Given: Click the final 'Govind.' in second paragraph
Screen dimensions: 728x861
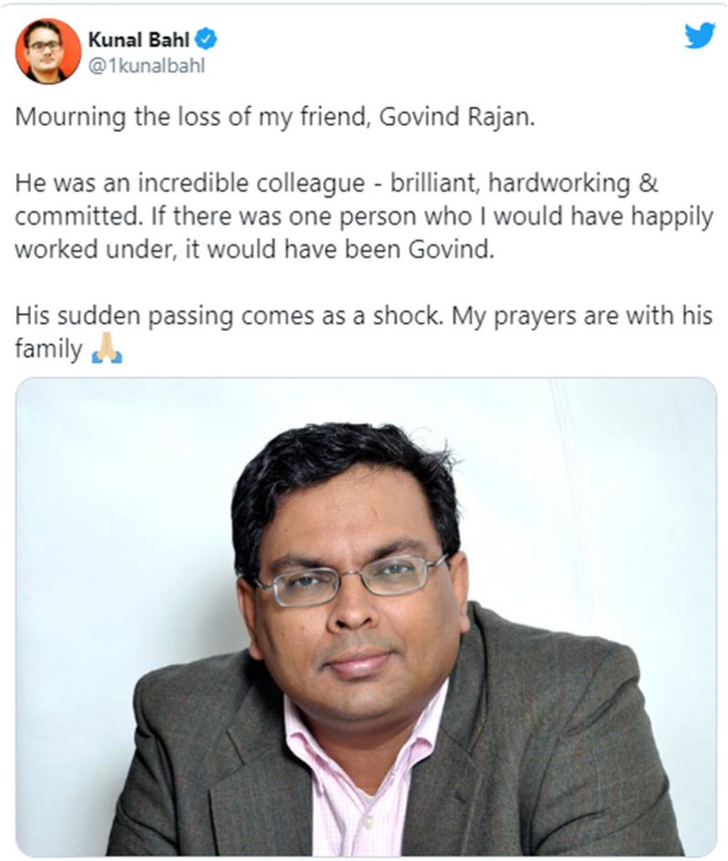Looking at the screenshot, I should coord(451,250).
